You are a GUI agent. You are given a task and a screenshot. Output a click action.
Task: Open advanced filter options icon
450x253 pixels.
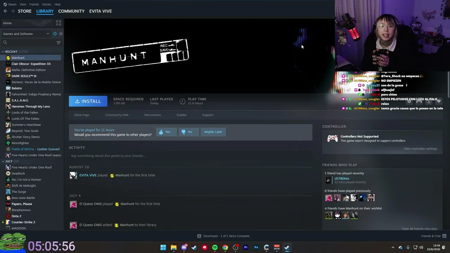pyautogui.click(x=58, y=43)
